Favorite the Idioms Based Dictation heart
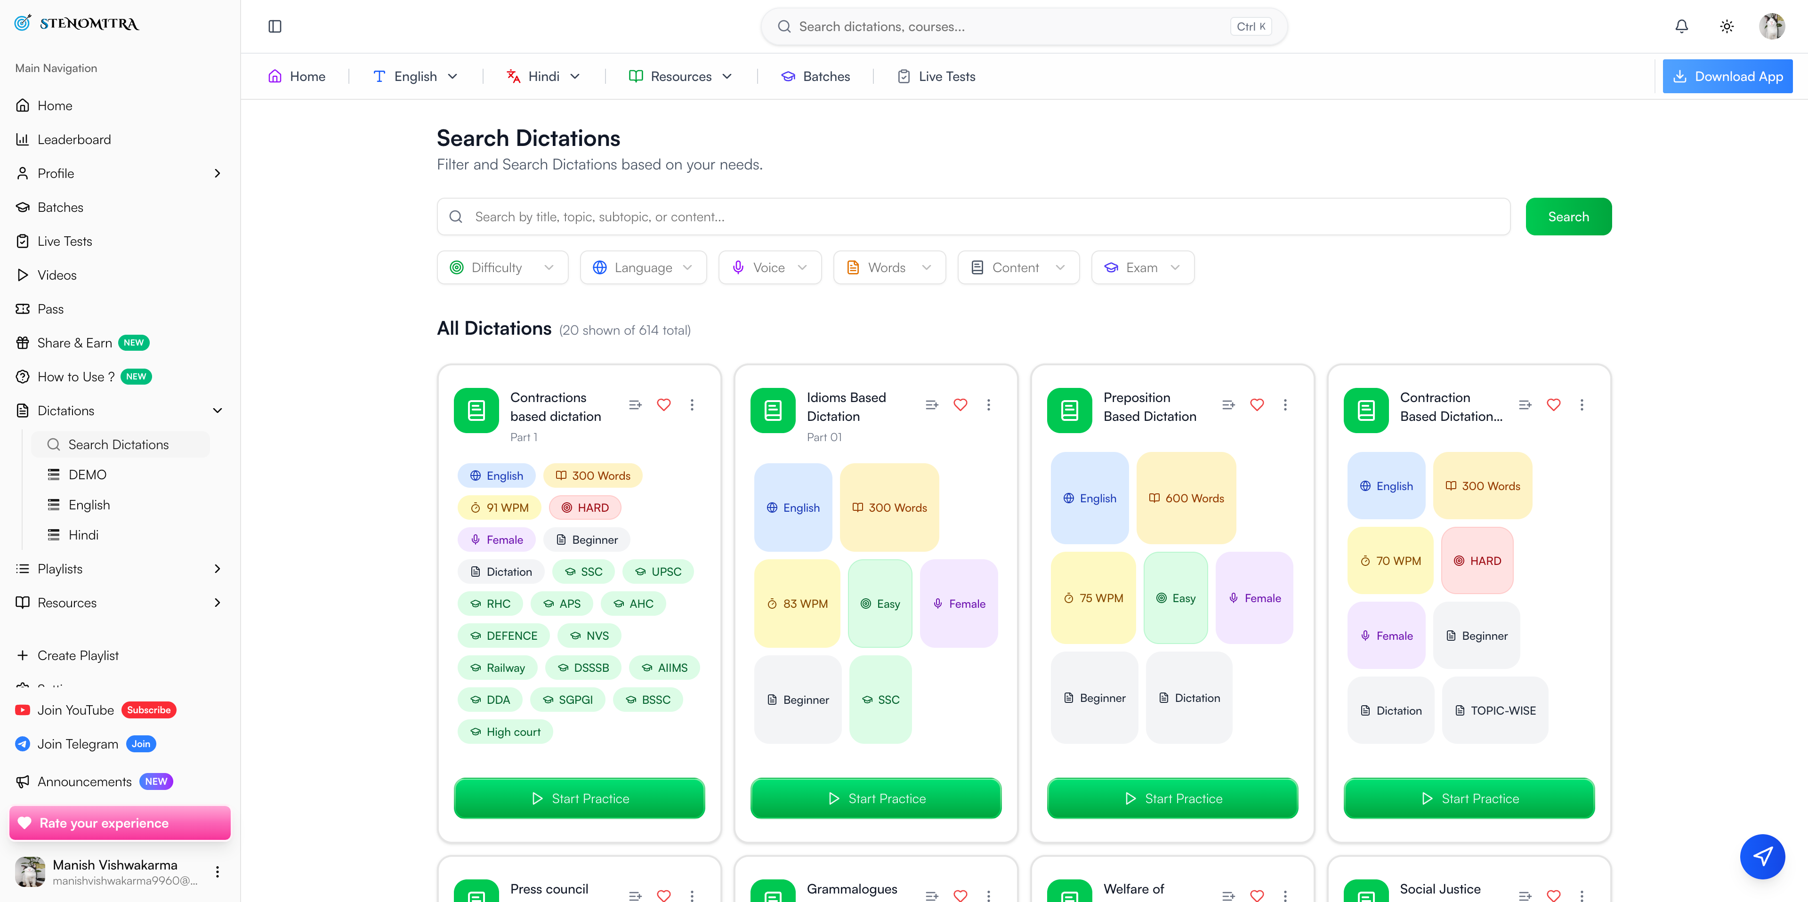 (960, 405)
